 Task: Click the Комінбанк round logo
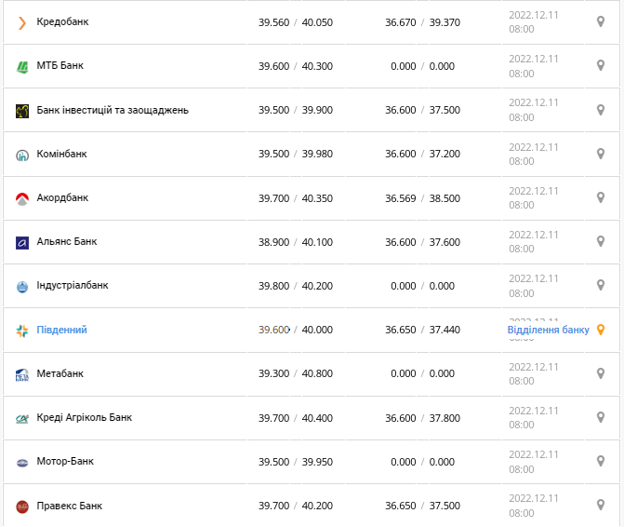pyautogui.click(x=22, y=155)
